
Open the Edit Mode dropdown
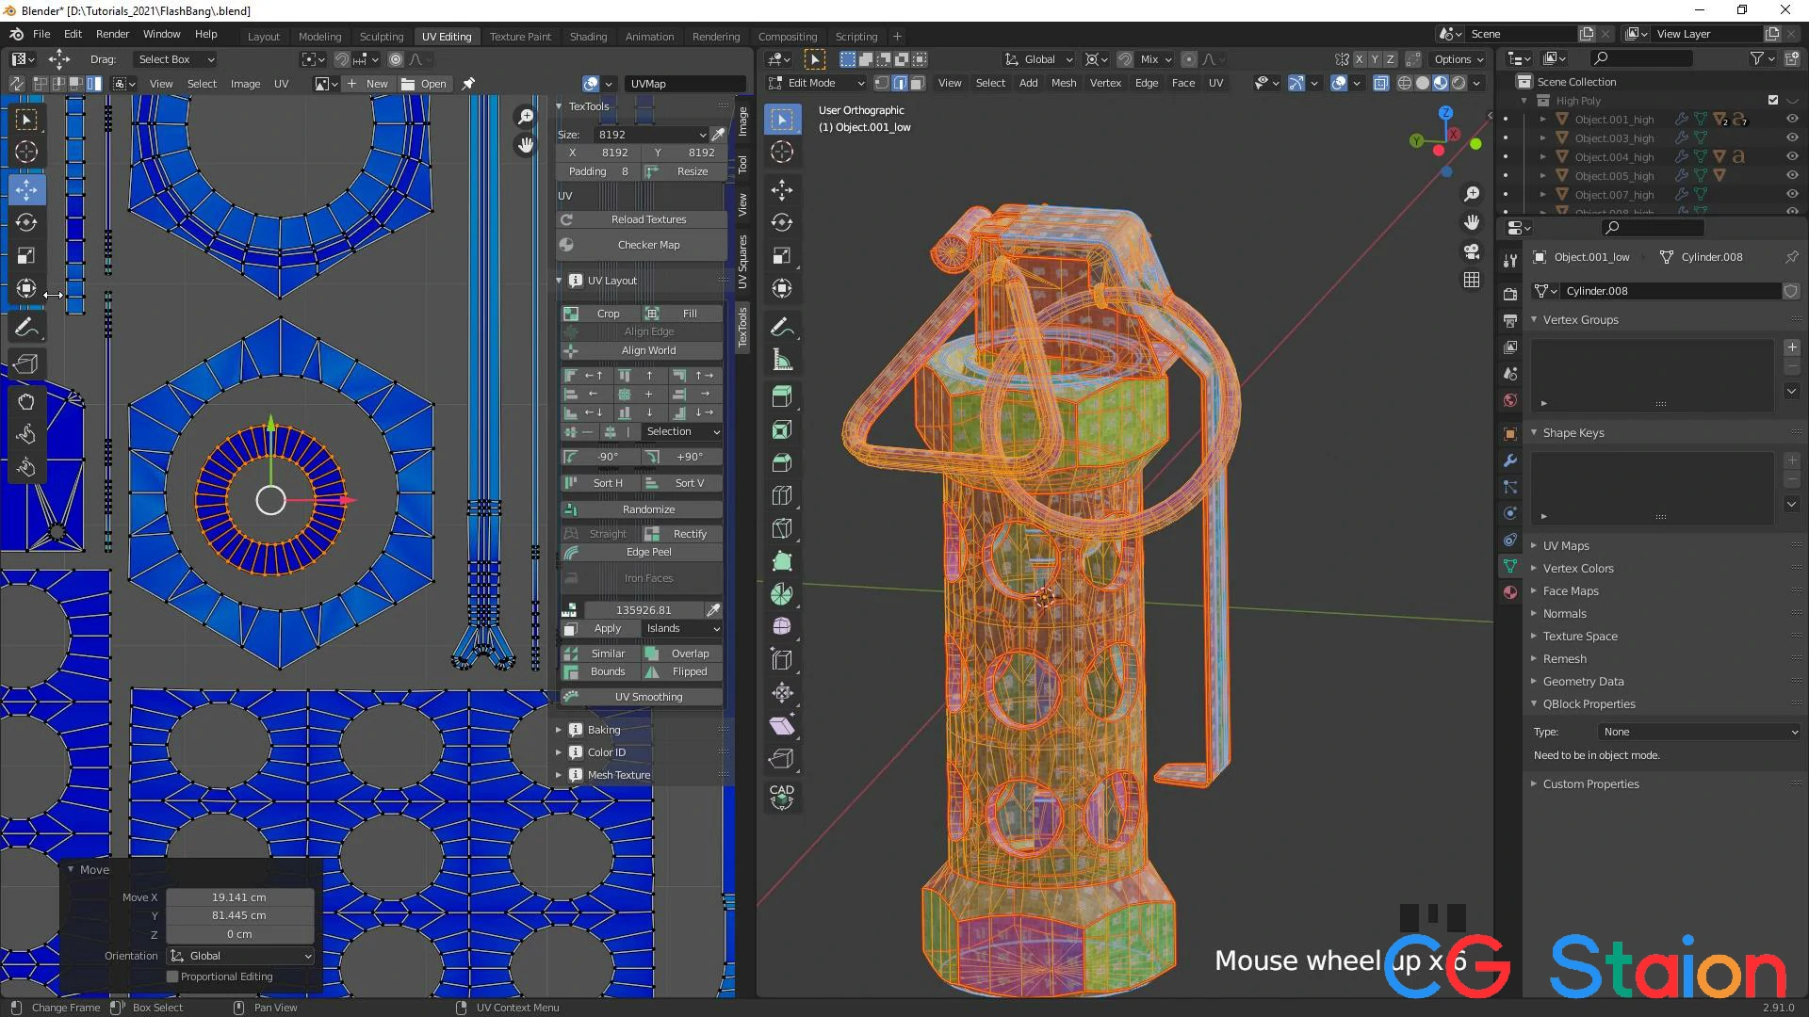(815, 83)
